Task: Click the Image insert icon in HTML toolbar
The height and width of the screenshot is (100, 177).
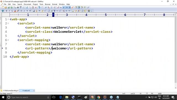Action: tap(34, 11)
